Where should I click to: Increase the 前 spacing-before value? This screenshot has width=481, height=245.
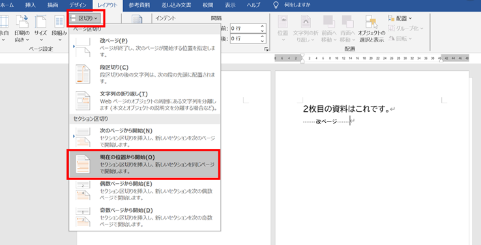click(262, 26)
